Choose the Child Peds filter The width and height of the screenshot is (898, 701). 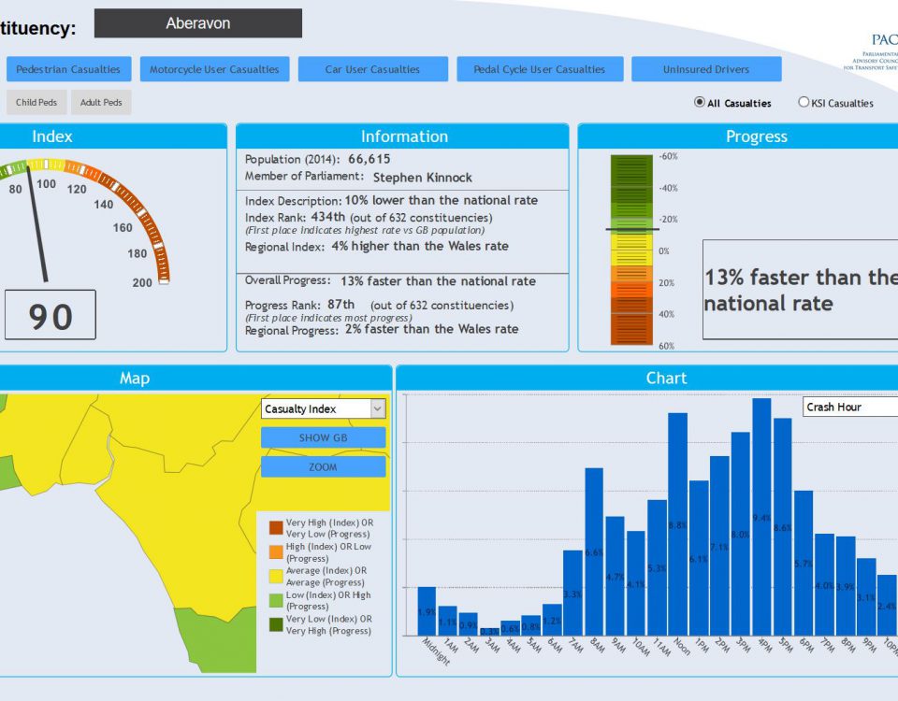coord(36,103)
